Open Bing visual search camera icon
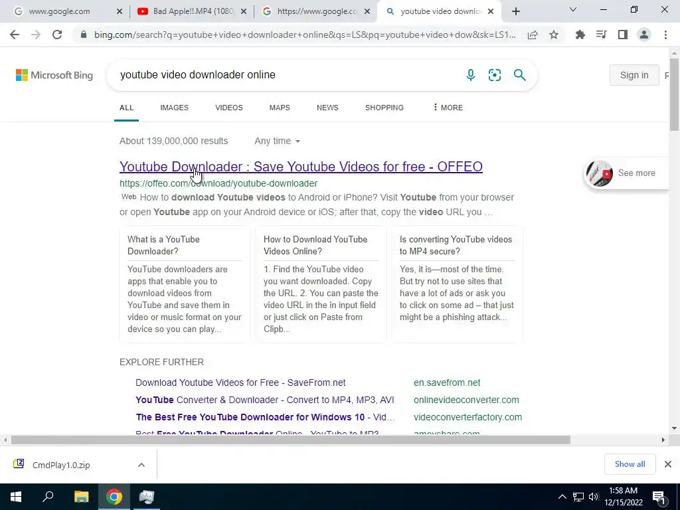Screen dimensions: 680x510 tap(494, 75)
